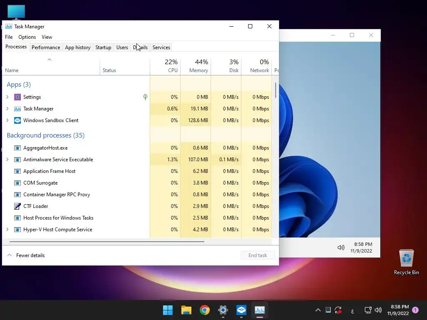Open the File menu
Screen dimensions: 427x320
(9, 37)
